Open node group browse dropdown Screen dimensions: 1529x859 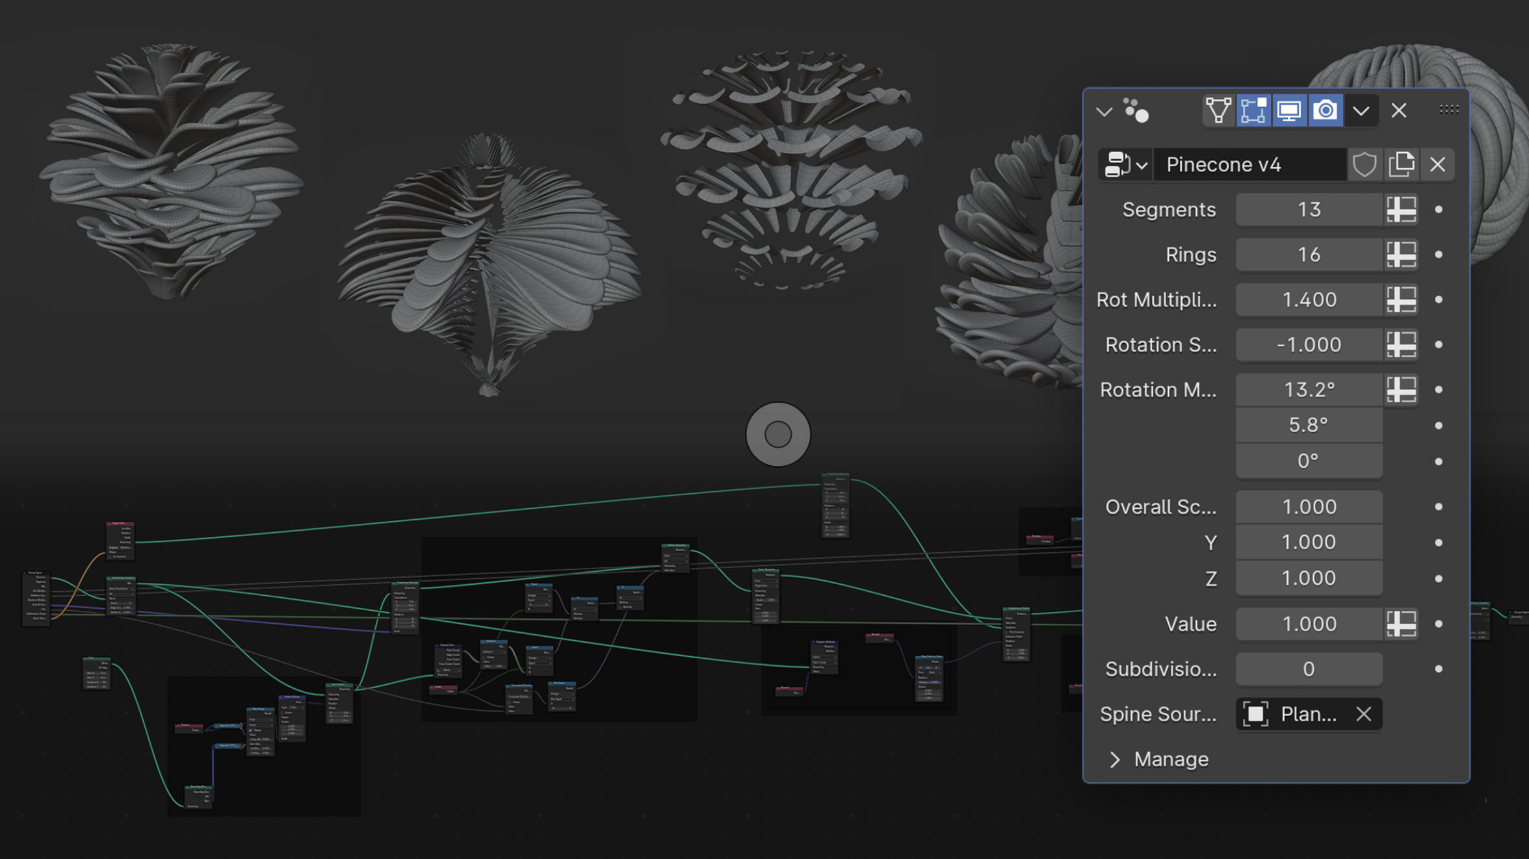[1126, 164]
